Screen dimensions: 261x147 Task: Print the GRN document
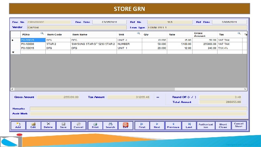(x=95, y=125)
